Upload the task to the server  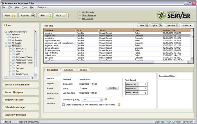point(156,25)
